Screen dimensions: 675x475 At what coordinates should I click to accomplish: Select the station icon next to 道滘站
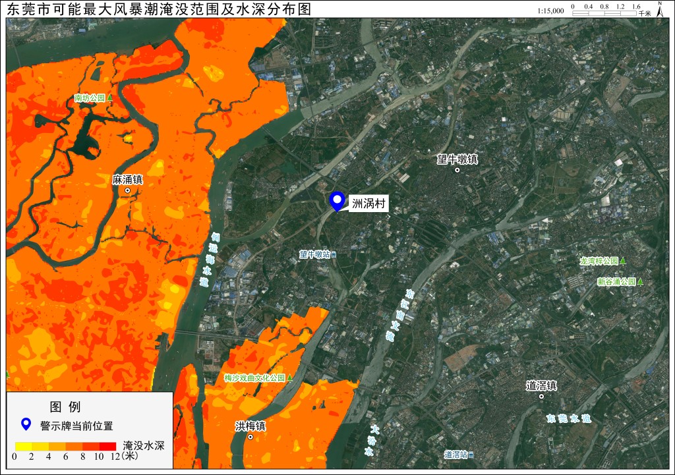(471, 455)
